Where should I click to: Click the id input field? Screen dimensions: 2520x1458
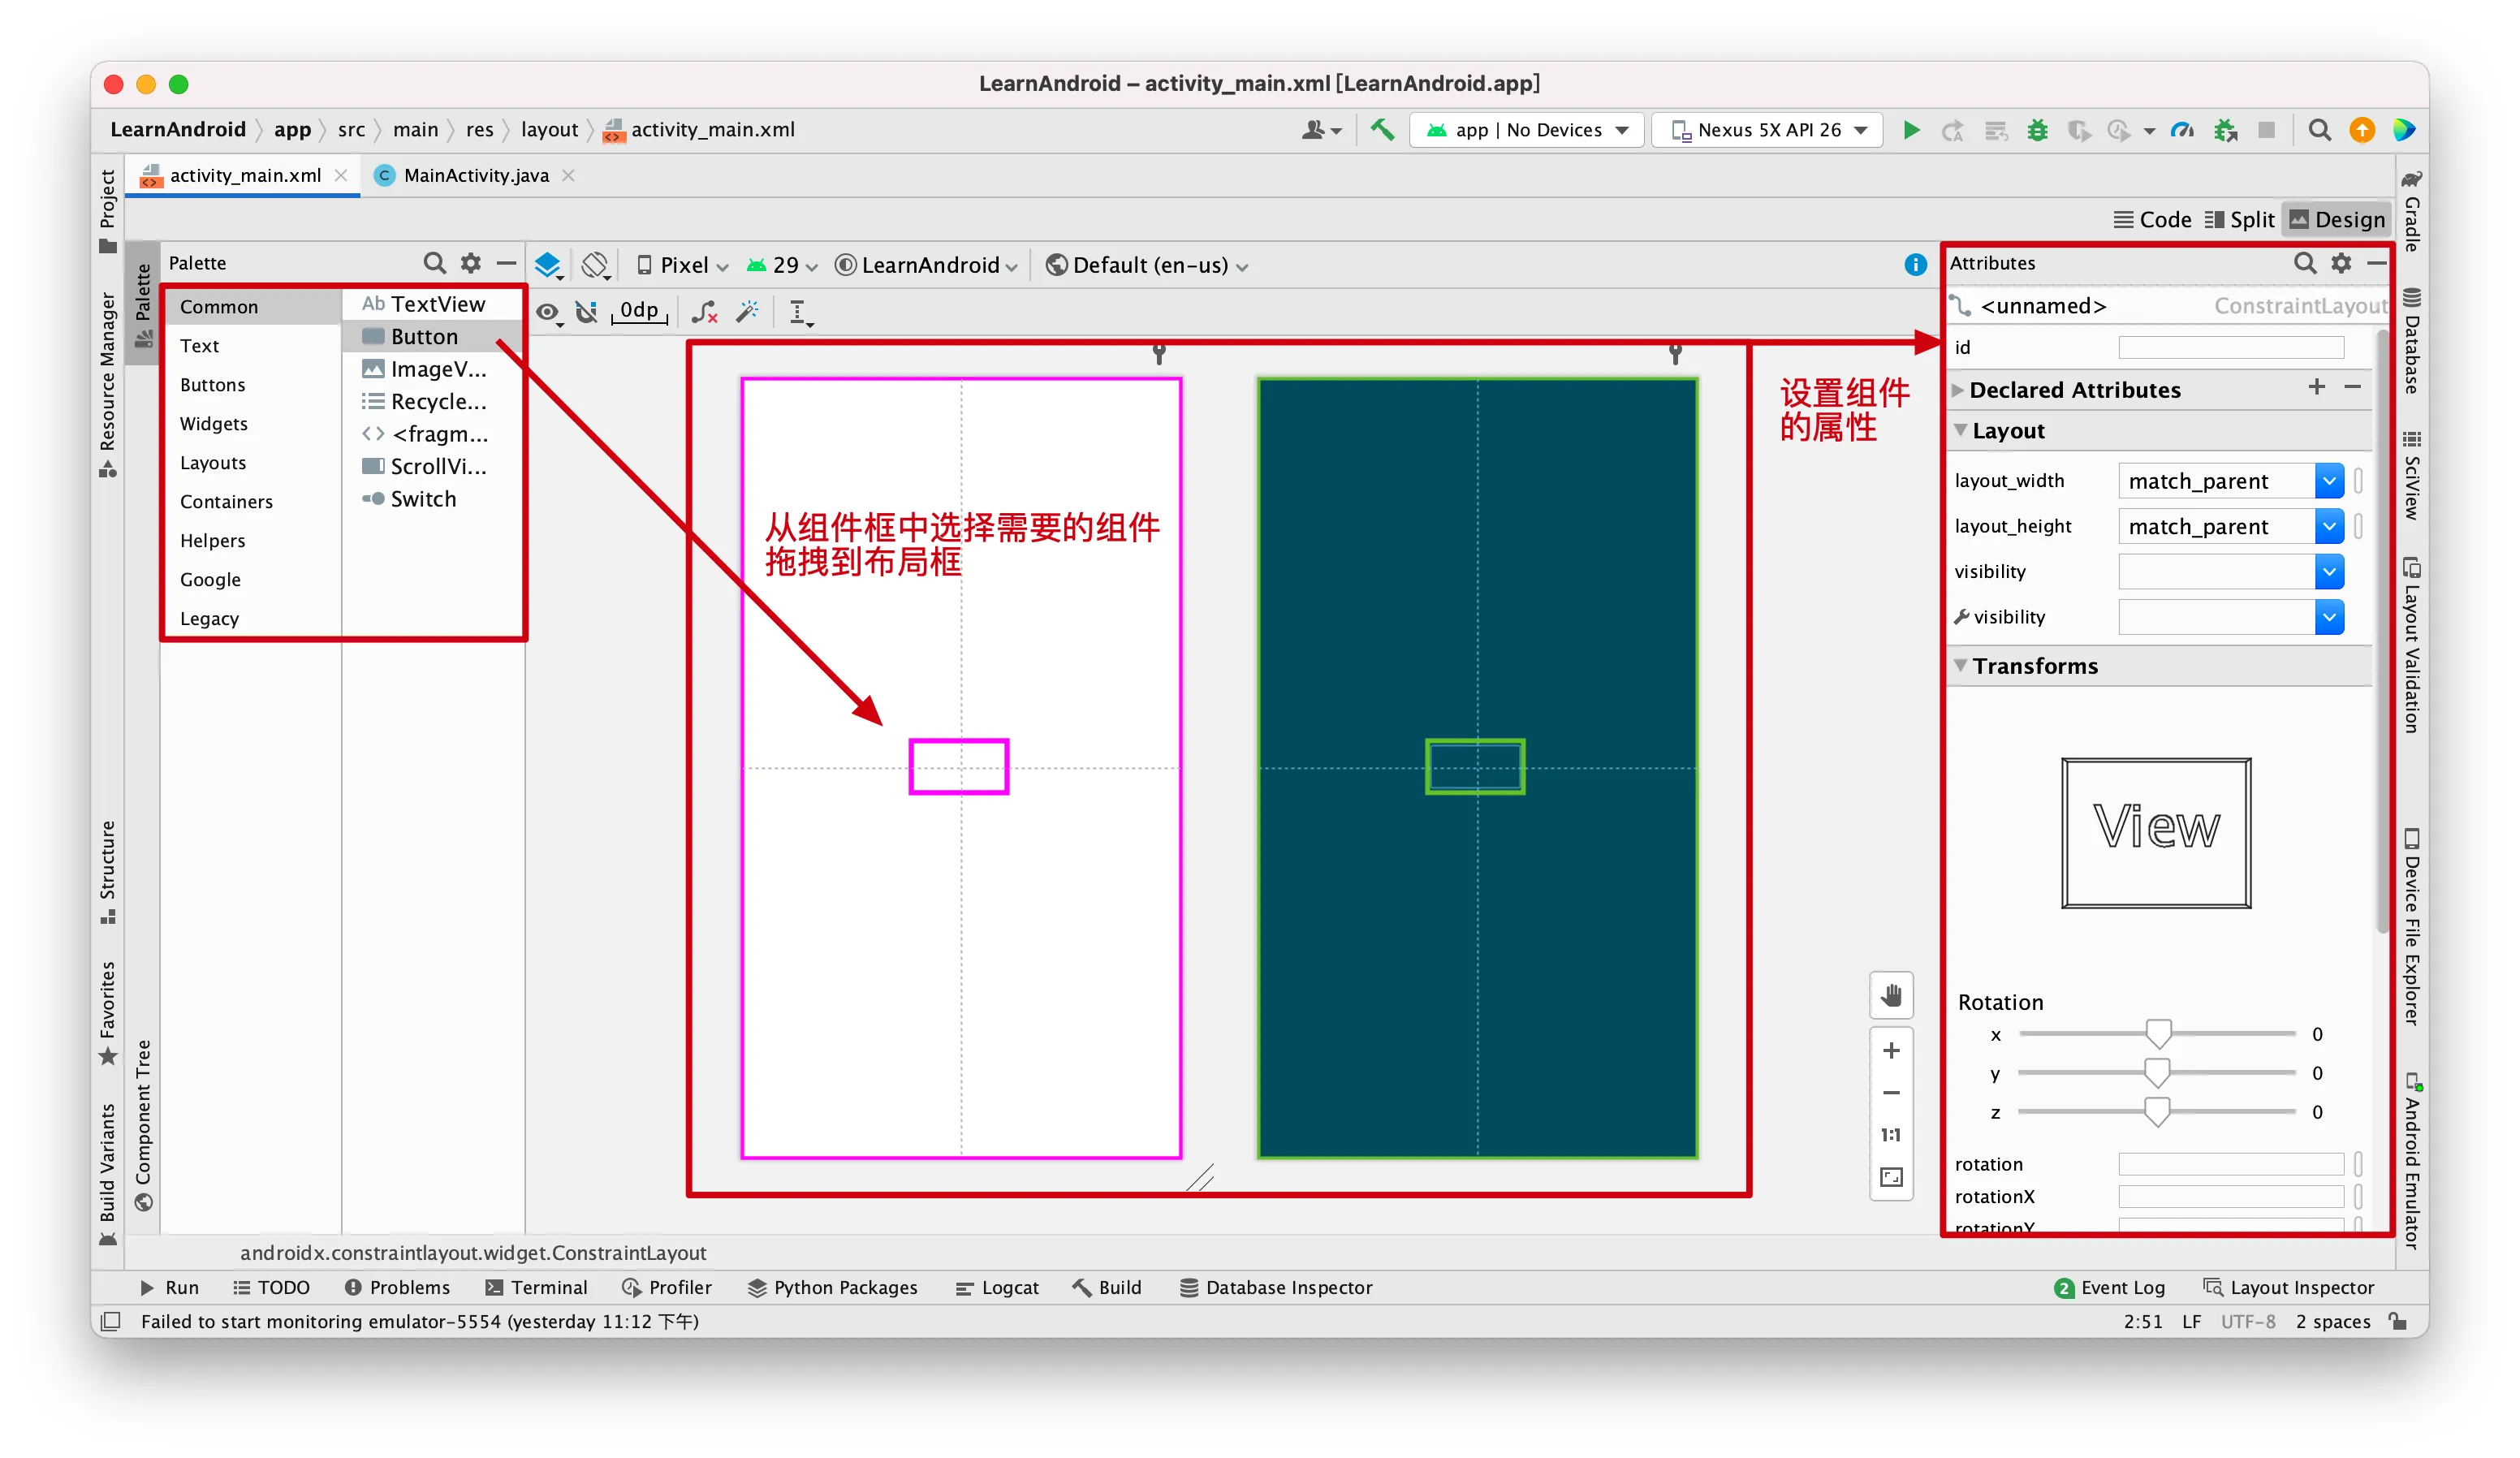click(x=2230, y=348)
